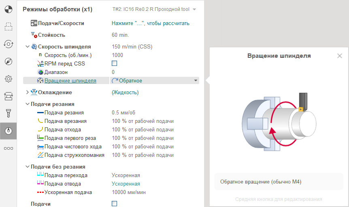Toggle the RPM перед CSS checkbox
Screen dimensions: 349x207
coord(114,63)
